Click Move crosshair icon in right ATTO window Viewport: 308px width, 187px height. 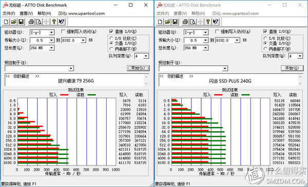tap(200, 22)
